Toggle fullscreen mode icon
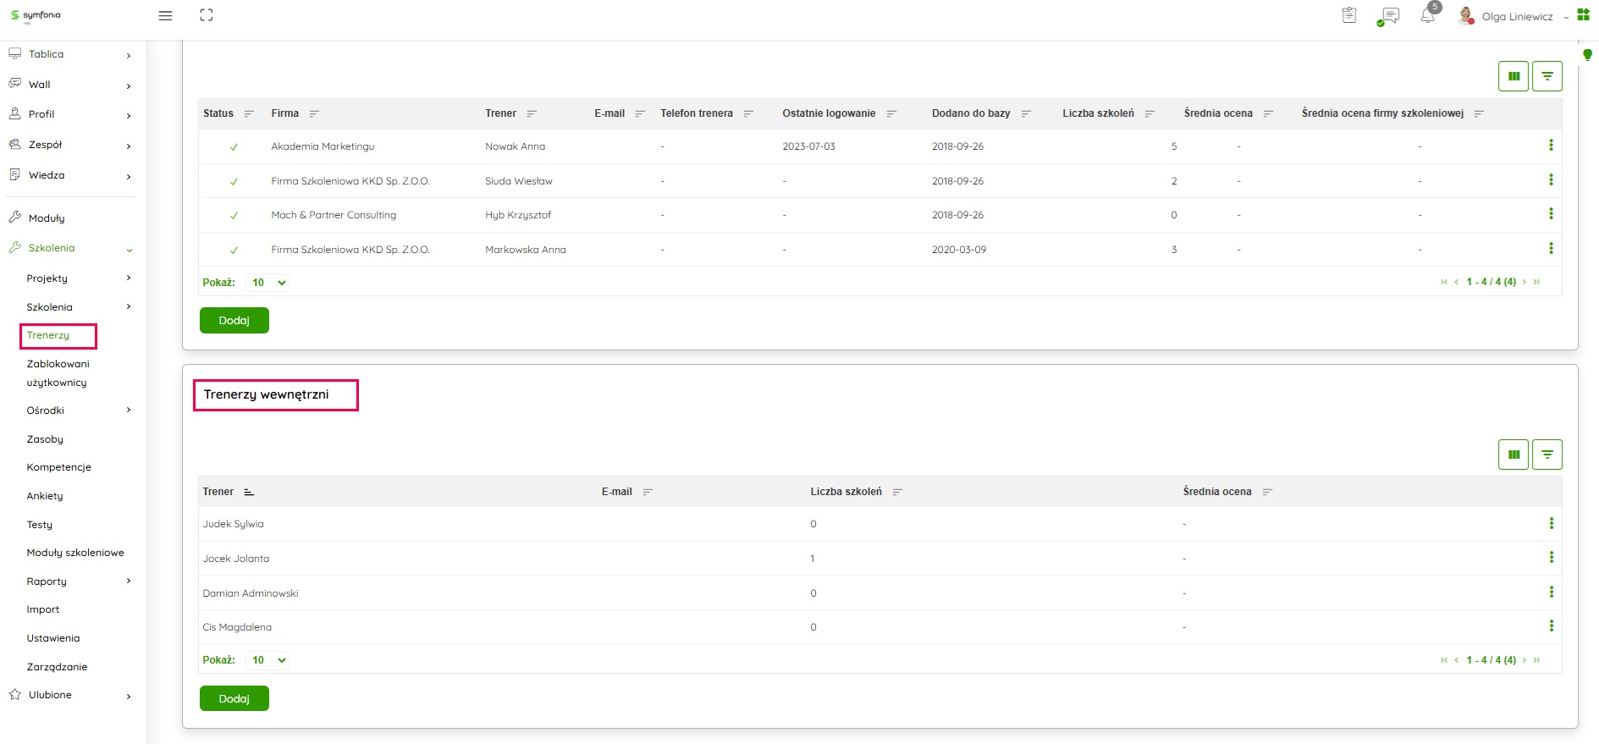 coord(207,15)
